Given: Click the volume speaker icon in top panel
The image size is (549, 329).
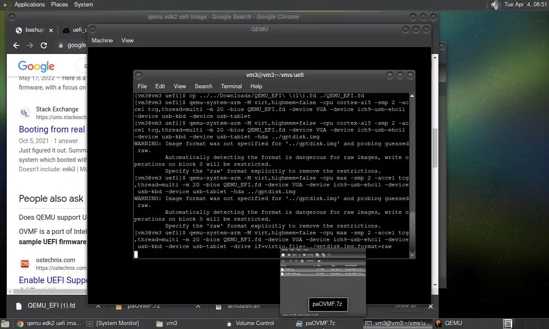Looking at the screenshot, I should pyautogui.click(x=495, y=5).
